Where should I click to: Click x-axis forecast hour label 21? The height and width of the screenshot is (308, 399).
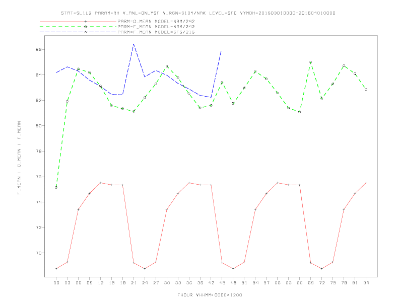pyautogui.click(x=134, y=283)
